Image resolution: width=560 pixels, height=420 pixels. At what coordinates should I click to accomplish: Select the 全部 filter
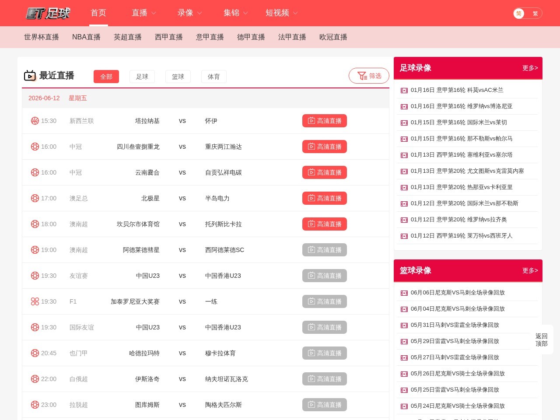pos(106,77)
